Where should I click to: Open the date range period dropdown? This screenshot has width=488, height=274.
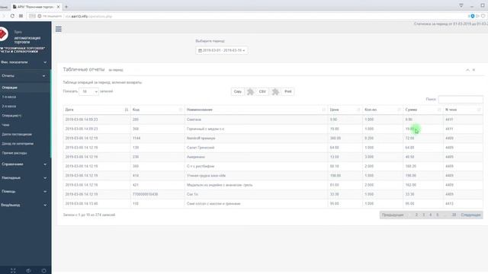click(x=222, y=50)
